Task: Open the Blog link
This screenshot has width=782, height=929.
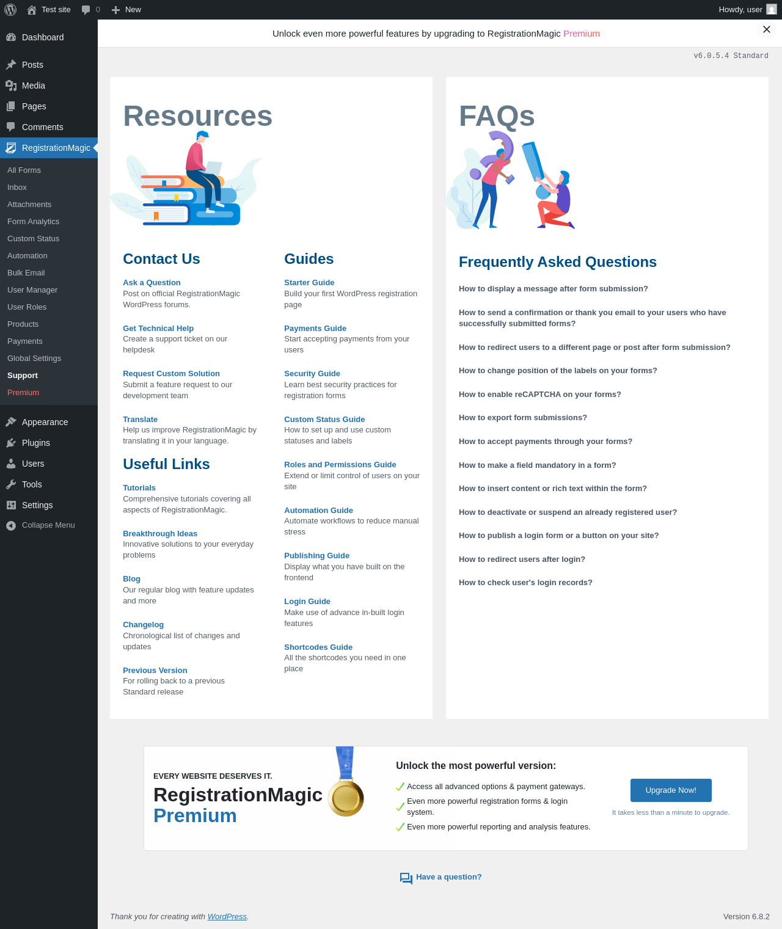Action: click(131, 579)
